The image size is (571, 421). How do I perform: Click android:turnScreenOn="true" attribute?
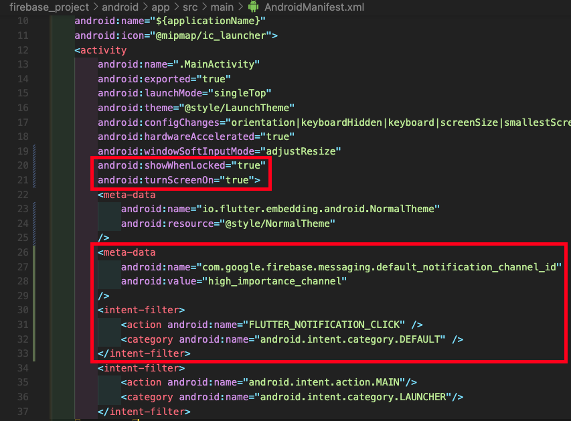pyautogui.click(x=179, y=180)
